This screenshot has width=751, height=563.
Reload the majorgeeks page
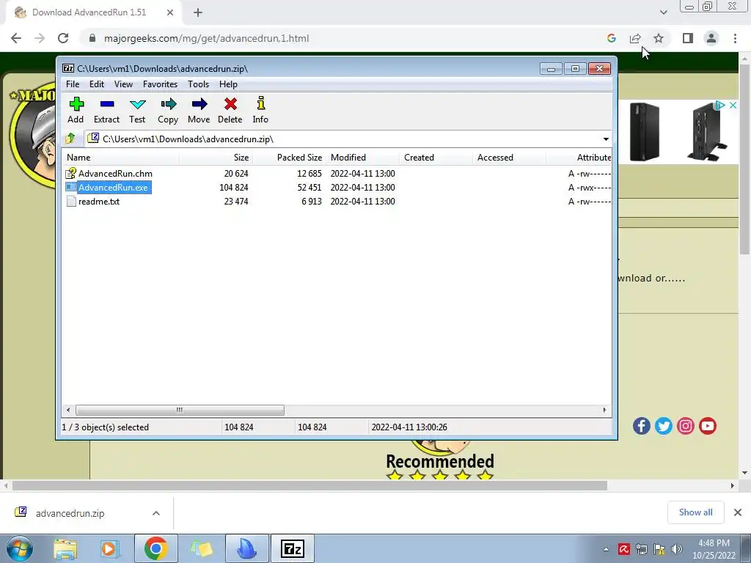click(63, 38)
